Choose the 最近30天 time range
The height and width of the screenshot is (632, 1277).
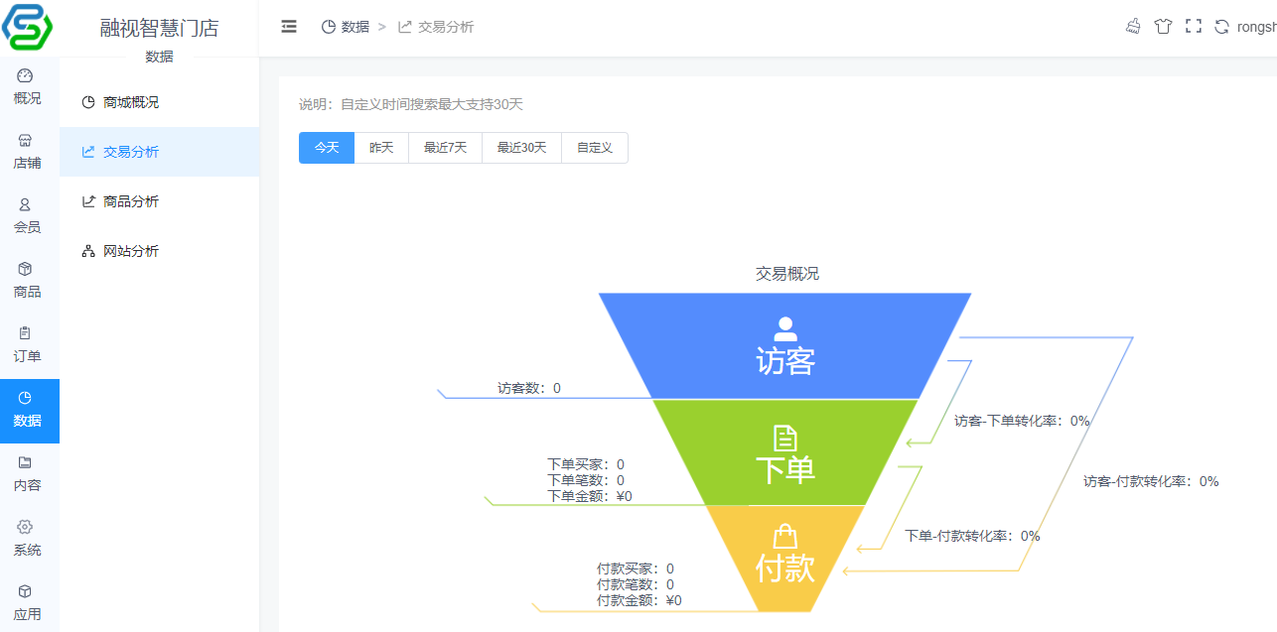coord(522,148)
